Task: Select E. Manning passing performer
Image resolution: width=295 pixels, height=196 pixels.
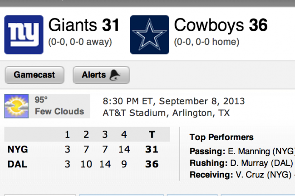Action: pos(242,152)
